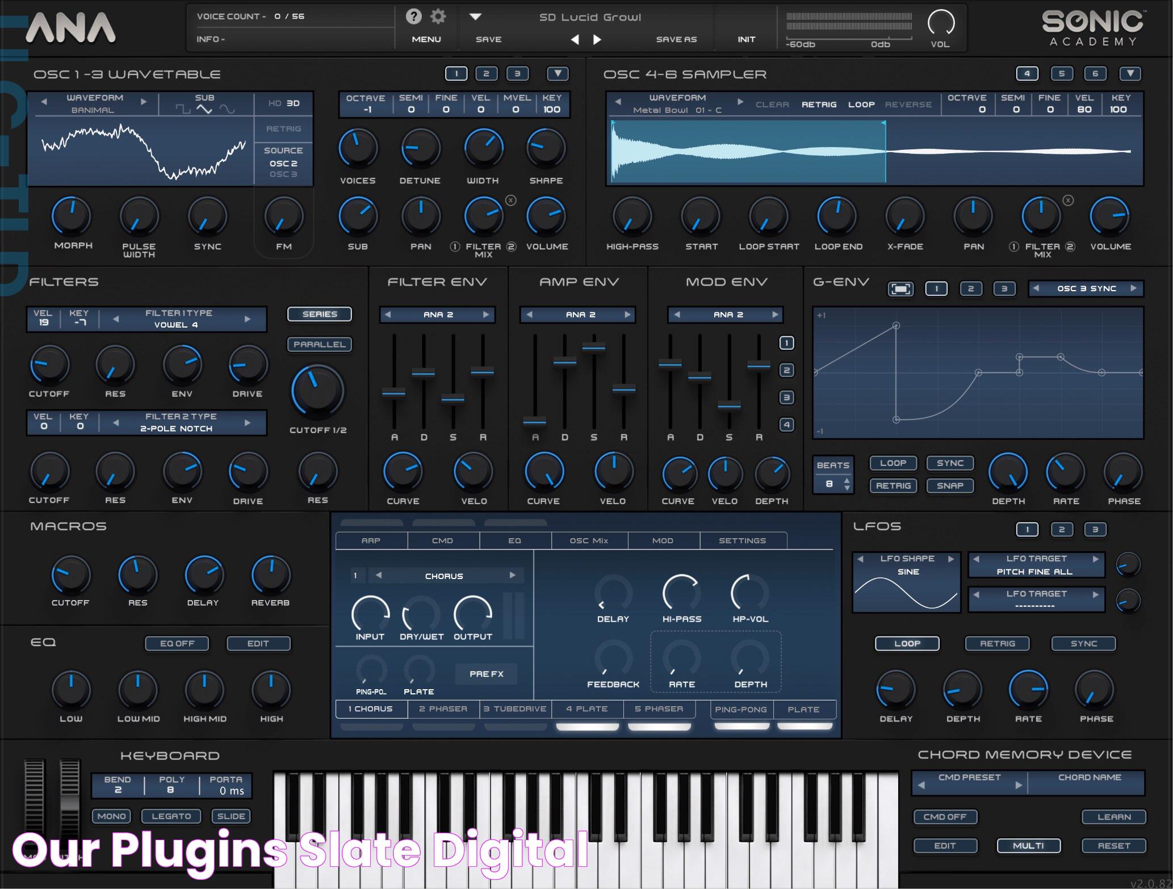Toggle sampler REVERSE option
This screenshot has width=1173, height=889.
908,104
